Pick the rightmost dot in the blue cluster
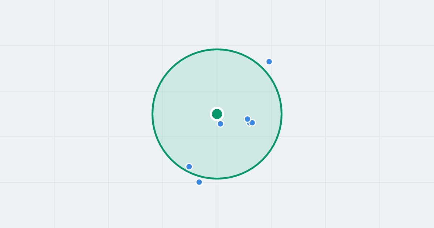The height and width of the screenshot is (228, 434). click(x=252, y=123)
